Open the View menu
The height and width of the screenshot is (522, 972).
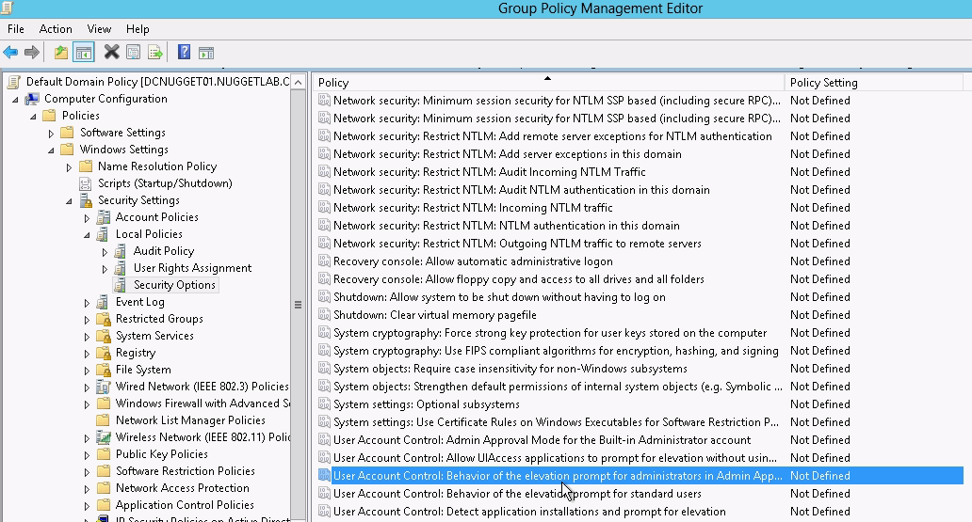99,29
